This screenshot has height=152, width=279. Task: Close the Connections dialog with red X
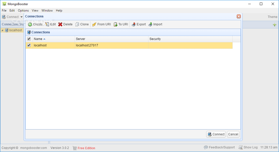coord(238,16)
